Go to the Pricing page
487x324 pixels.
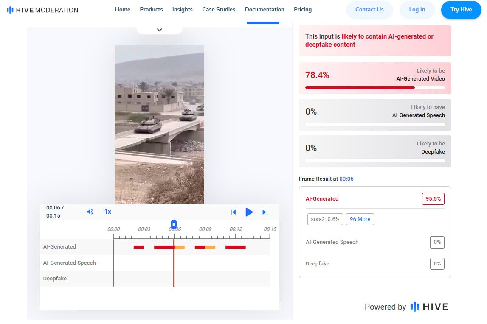(303, 9)
